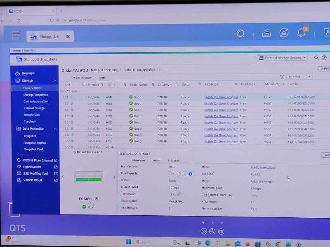Open Storage/Snapshots in the sidebar
The image size is (330, 247).
[x=36, y=95]
